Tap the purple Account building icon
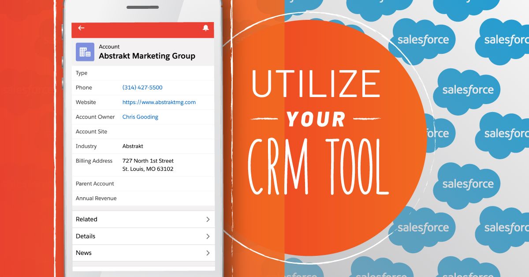The height and width of the screenshot is (277, 529). point(85,52)
